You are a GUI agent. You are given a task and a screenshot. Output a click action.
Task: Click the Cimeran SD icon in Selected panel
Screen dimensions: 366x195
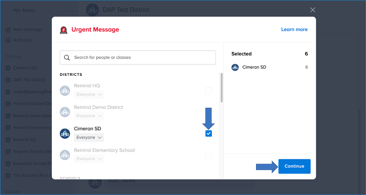[x=235, y=67]
